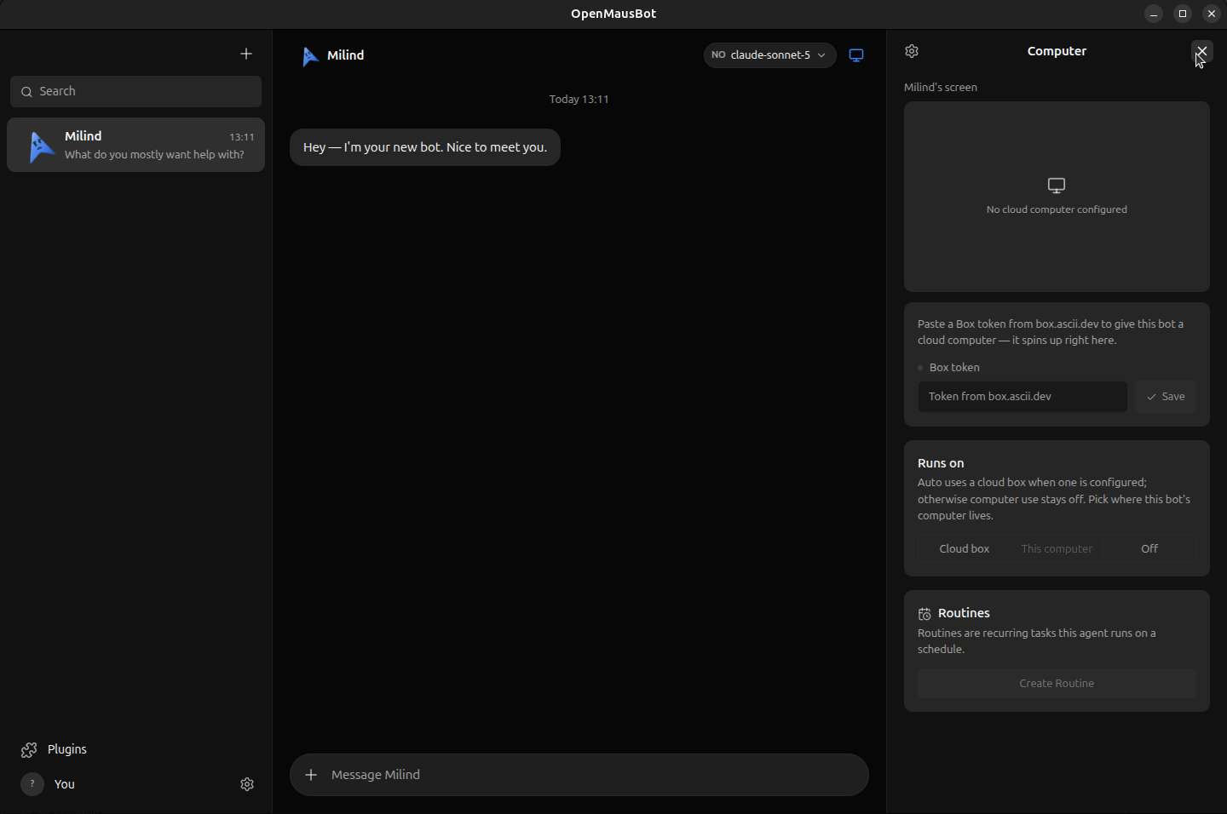This screenshot has height=814, width=1227.
Task: Maximize the OpenMausBot window
Action: tap(1183, 14)
